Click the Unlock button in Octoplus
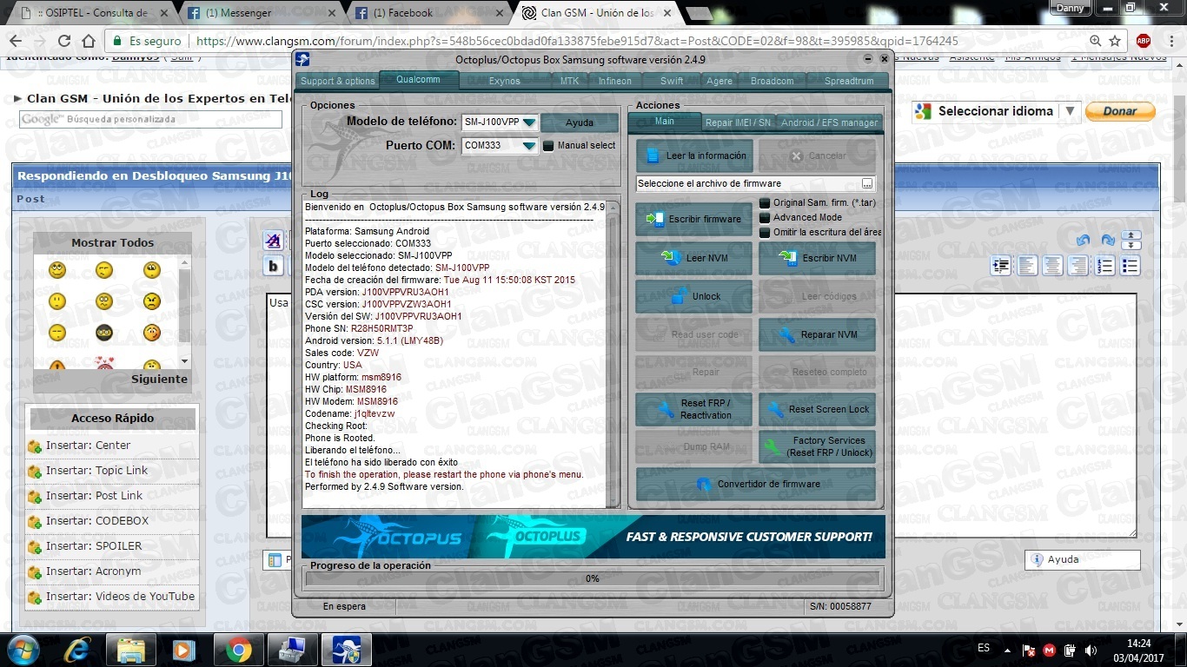The image size is (1187, 667). [x=693, y=296]
